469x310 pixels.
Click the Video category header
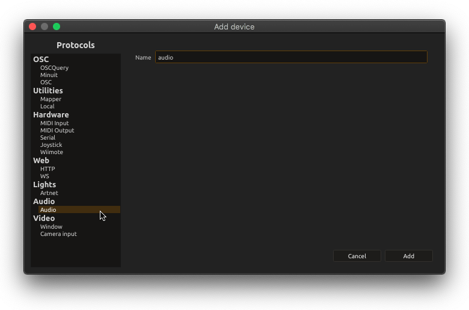click(44, 218)
